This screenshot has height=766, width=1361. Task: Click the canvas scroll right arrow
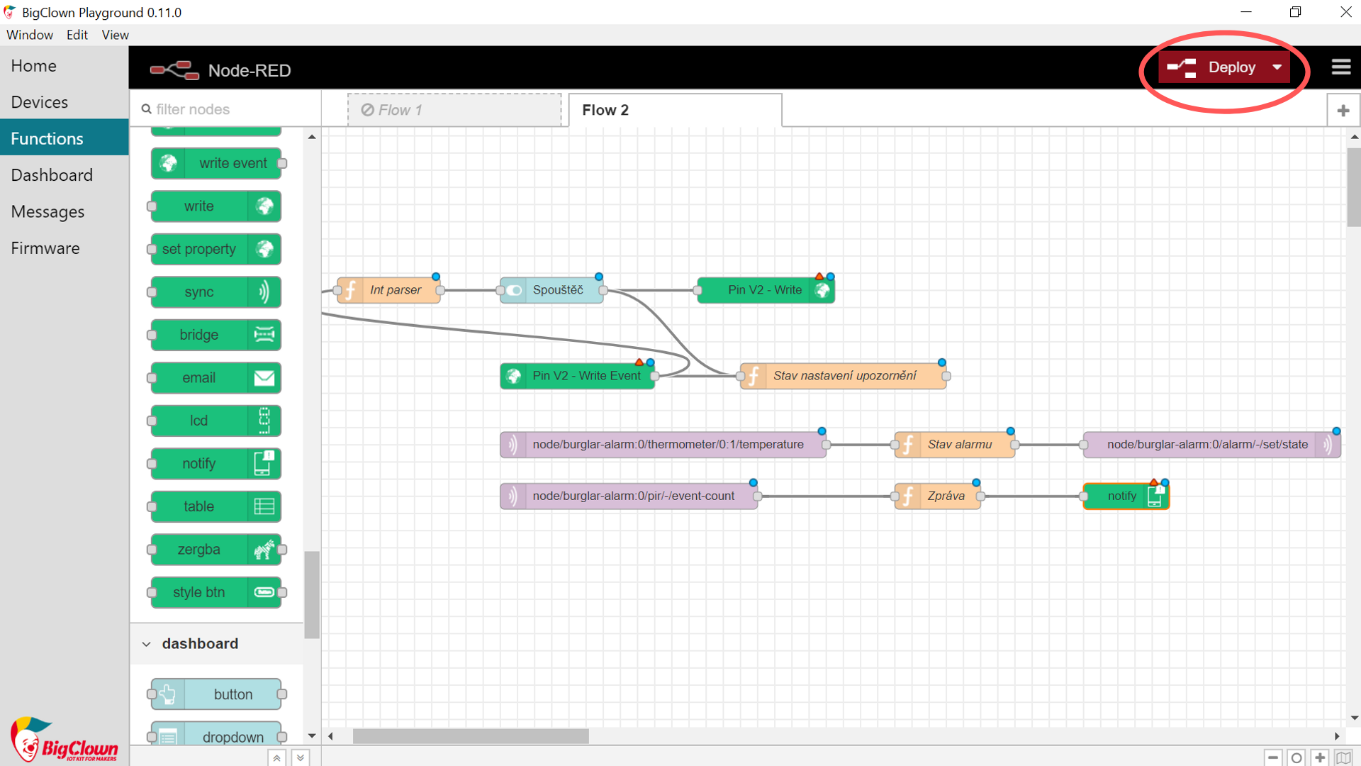coord(1337,736)
